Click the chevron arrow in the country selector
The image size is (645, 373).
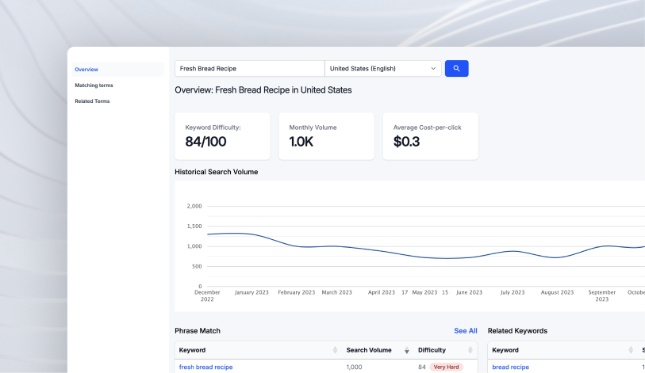[x=433, y=69]
